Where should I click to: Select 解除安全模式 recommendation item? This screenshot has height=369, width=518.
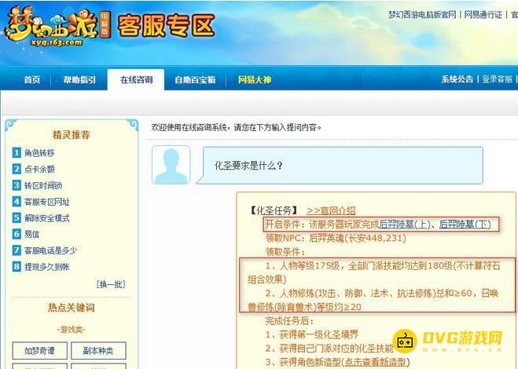47,217
